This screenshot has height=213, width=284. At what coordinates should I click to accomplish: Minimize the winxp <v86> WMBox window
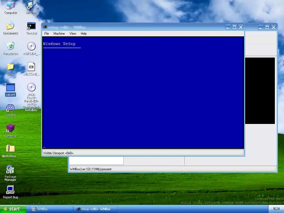[228, 27]
